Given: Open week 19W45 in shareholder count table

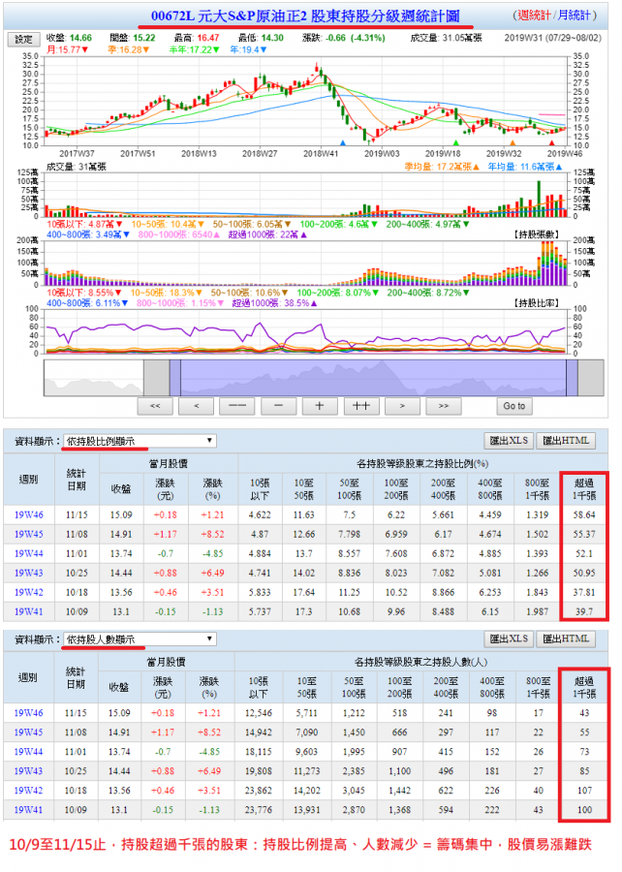Looking at the screenshot, I should coord(28,732).
